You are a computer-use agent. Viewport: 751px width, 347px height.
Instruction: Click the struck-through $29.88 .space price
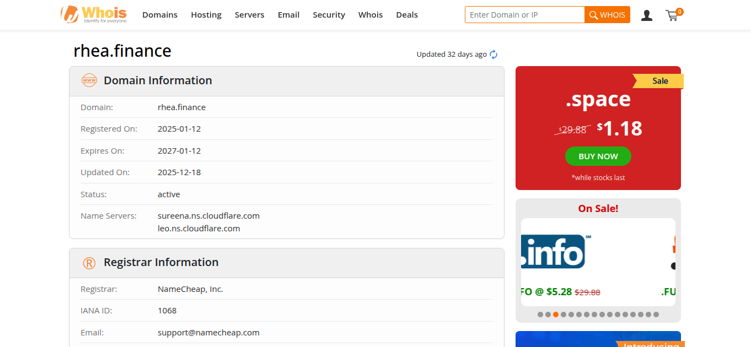[x=573, y=130]
